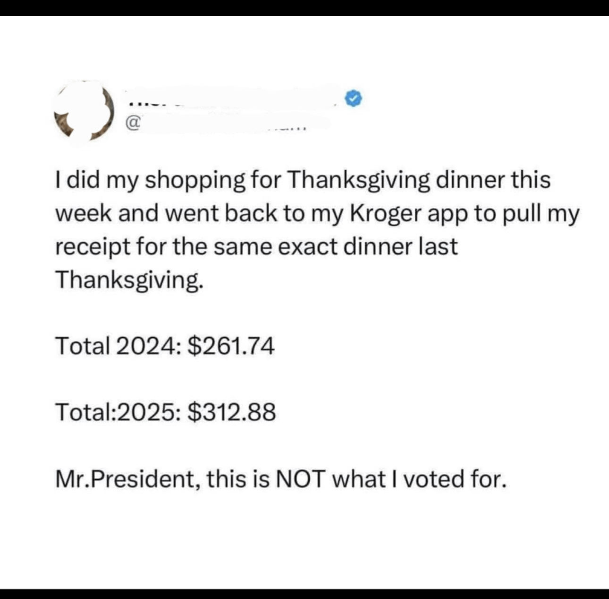This screenshot has height=599, width=609.
Task: Click Thanksgiving. ending the first paragraph
Action: [130, 280]
